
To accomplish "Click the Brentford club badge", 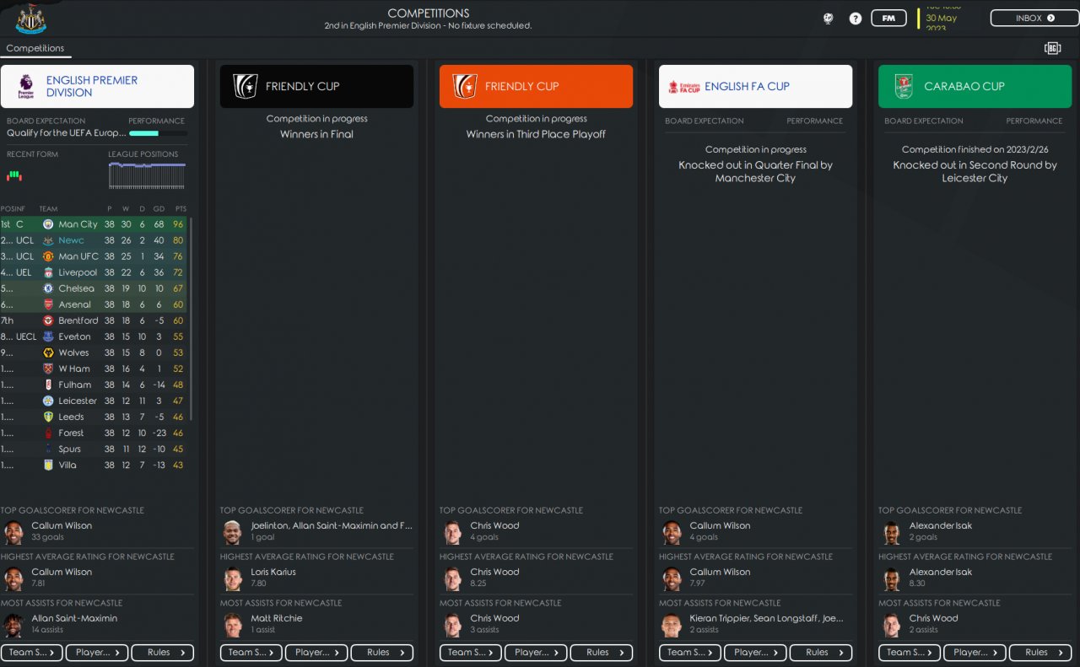I will 48,320.
